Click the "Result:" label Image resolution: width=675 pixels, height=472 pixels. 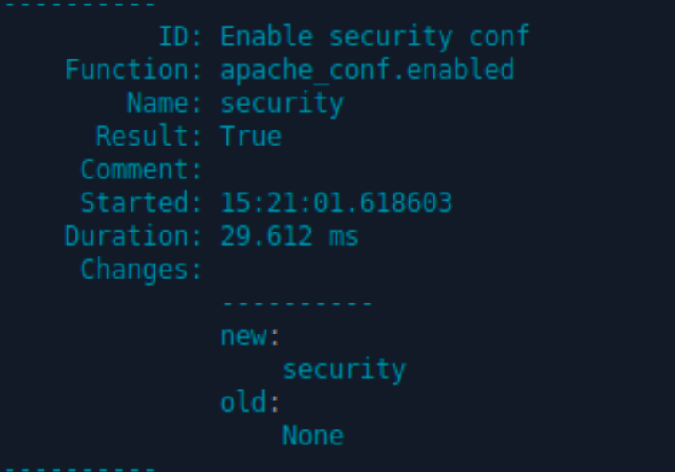(149, 137)
